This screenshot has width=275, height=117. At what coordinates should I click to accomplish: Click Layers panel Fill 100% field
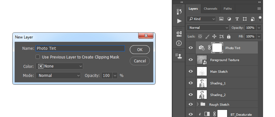[x=250, y=37]
